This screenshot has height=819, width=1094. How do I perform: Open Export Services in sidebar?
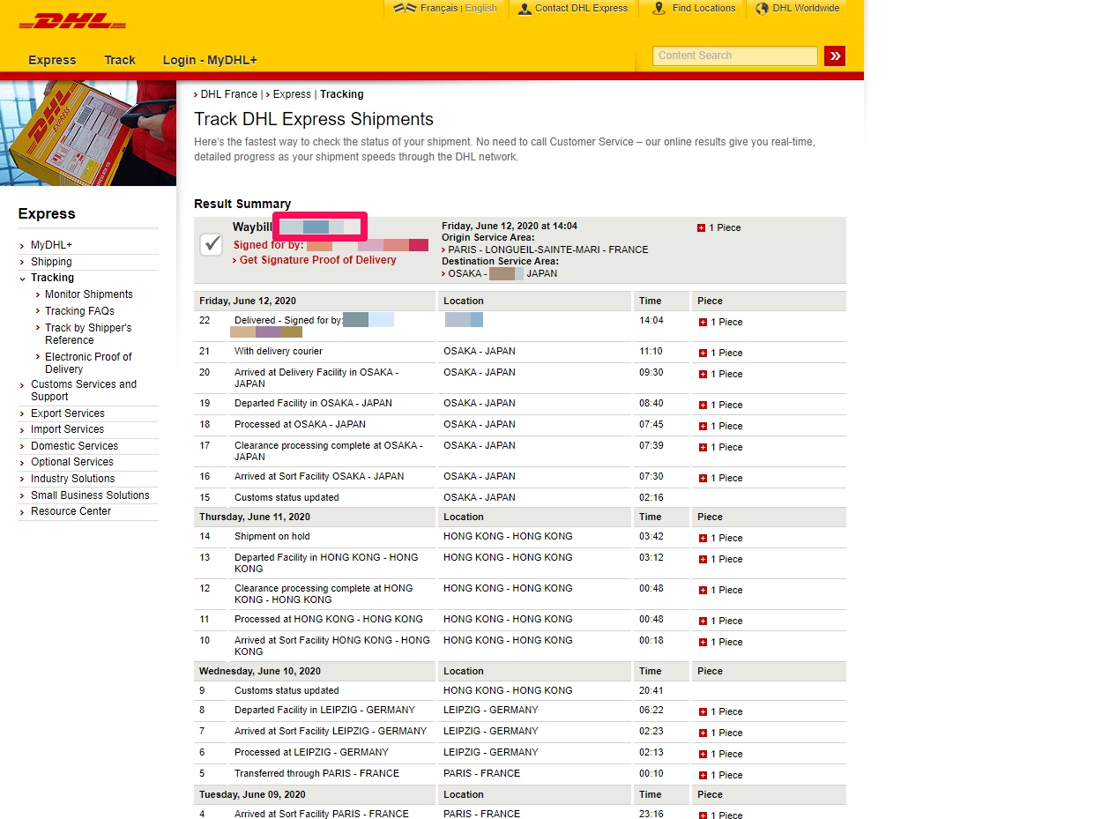coord(67,413)
